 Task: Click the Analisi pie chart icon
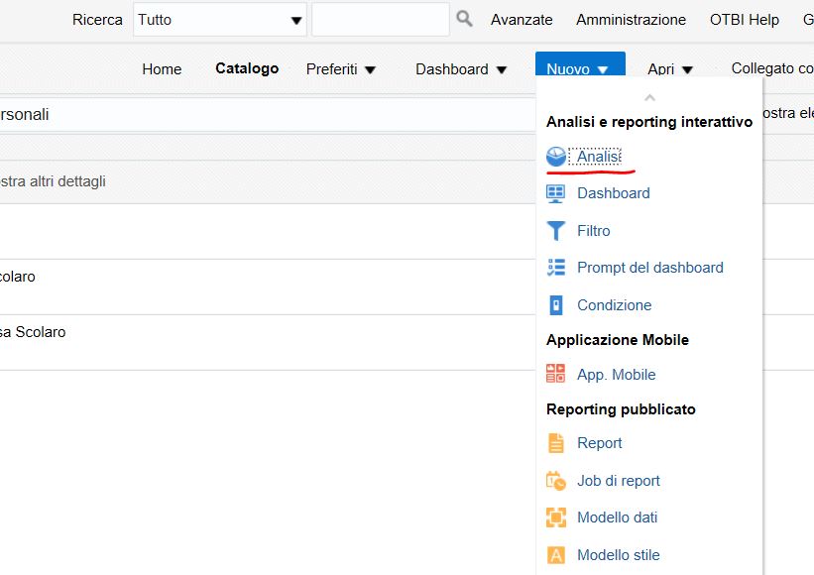click(556, 156)
